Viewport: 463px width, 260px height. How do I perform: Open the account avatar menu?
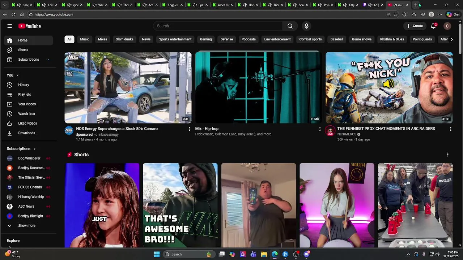(x=447, y=26)
